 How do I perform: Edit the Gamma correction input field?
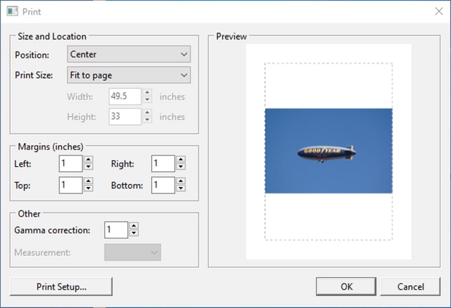[116, 230]
